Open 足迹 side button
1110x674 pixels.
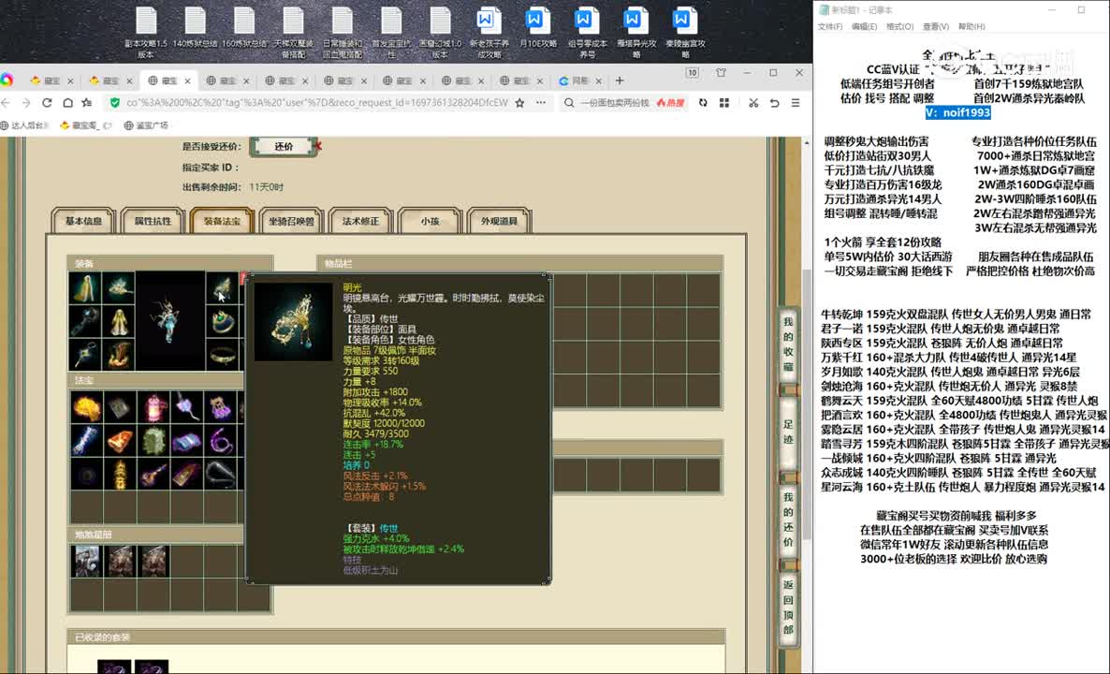[788, 432]
